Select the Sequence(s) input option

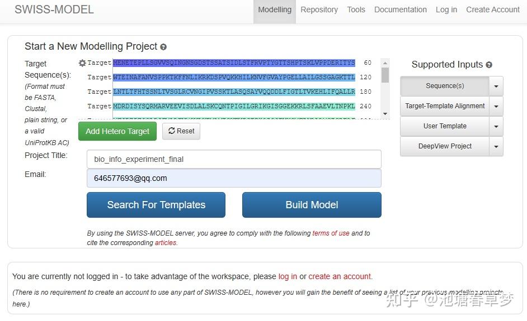(x=445, y=86)
